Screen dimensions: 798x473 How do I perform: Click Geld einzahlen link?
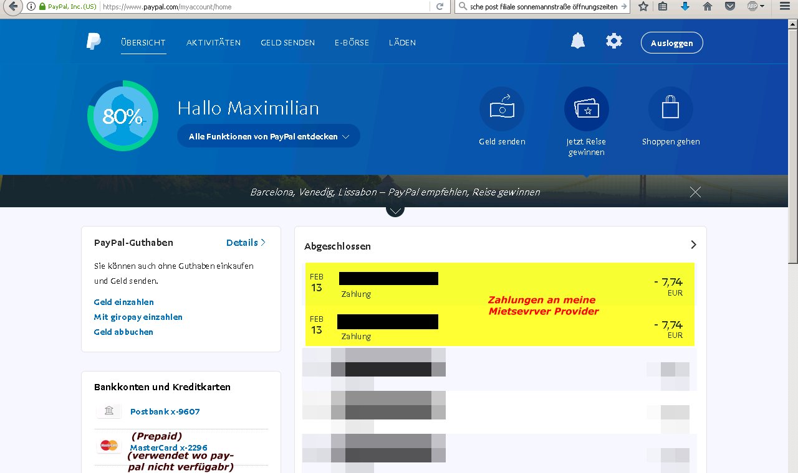coord(123,302)
